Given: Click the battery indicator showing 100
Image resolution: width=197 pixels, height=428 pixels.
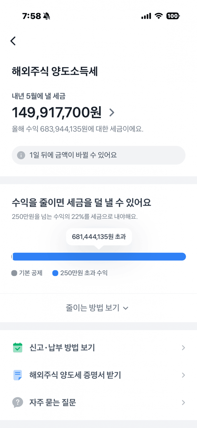Looking at the screenshot, I should point(173,15).
